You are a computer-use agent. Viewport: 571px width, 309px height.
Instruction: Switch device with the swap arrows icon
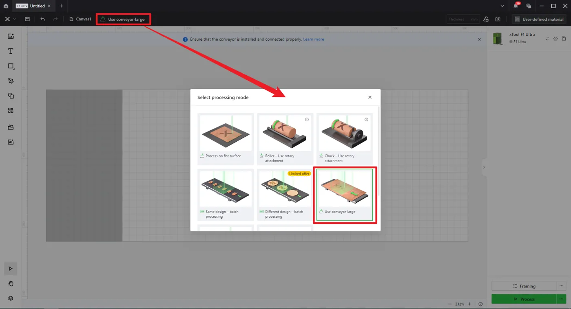pyautogui.click(x=547, y=39)
